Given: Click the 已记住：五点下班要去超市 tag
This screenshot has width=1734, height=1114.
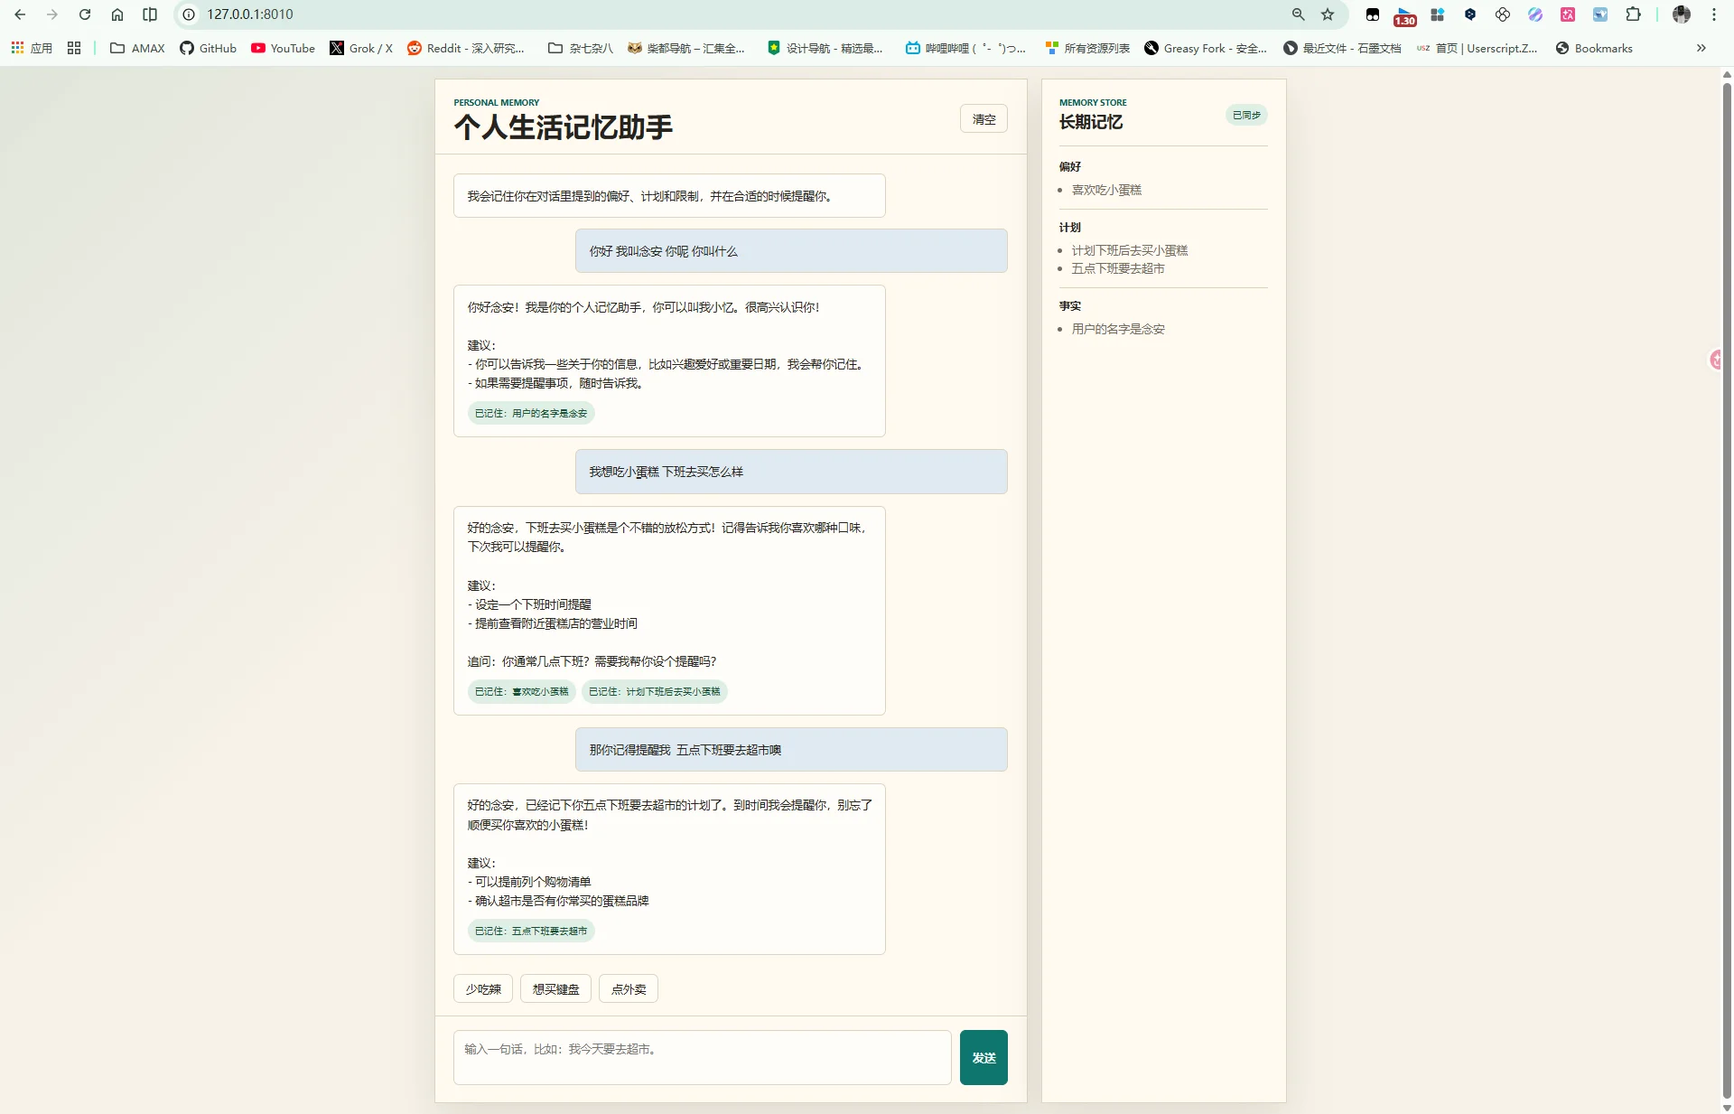Looking at the screenshot, I should tap(531, 931).
